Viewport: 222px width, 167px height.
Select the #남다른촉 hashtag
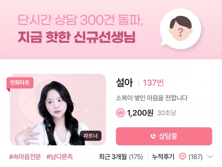click(x=60, y=157)
